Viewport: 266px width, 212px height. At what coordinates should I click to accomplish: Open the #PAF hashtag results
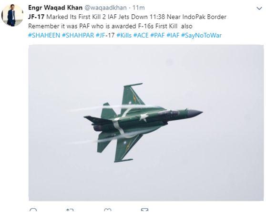157,35
